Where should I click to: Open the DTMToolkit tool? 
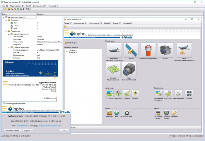168,93
